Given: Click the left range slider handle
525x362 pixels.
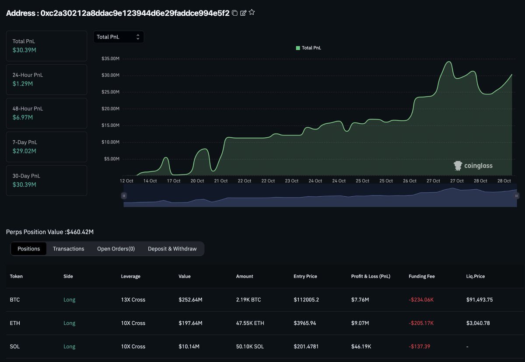Looking at the screenshot, I should (124, 196).
